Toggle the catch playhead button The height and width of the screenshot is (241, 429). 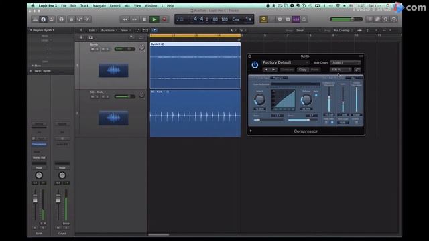[154, 30]
